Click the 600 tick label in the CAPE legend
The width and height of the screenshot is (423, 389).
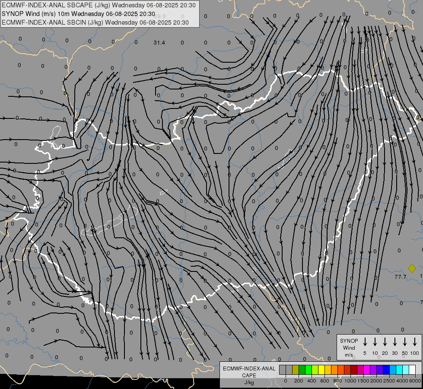324,381
